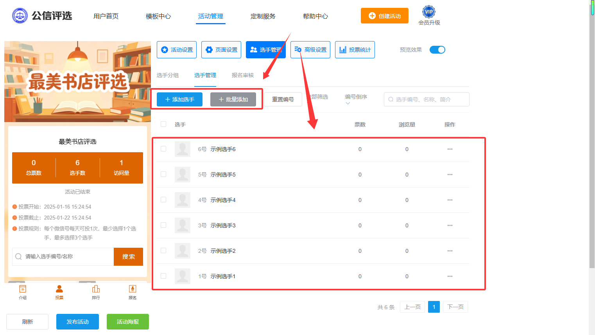The image size is (595, 335).
Task: Select page 1 in pagination
Action: click(x=434, y=307)
